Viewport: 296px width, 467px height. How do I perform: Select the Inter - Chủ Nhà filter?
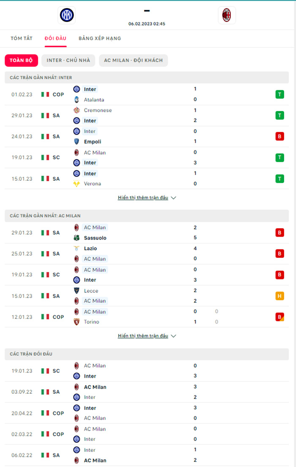[x=68, y=61]
